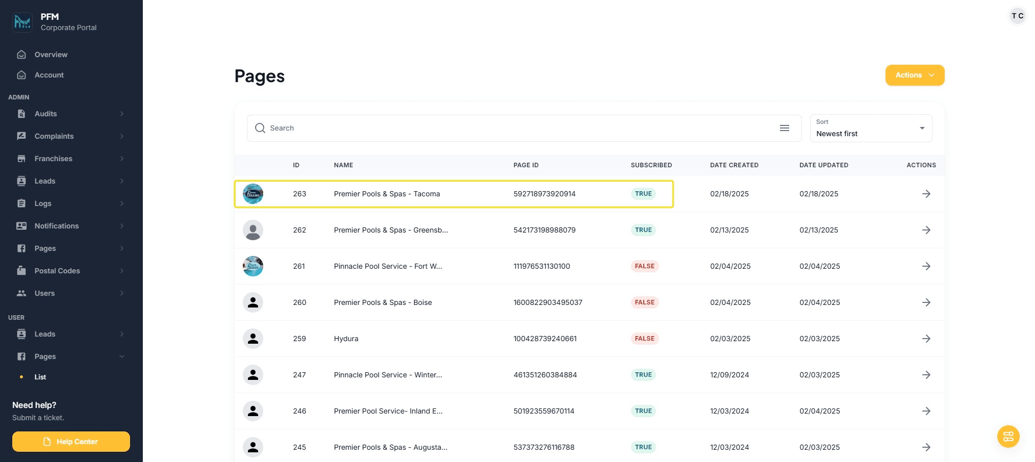Open the Franchises section
This screenshot has height=462, width=1035.
pos(53,159)
